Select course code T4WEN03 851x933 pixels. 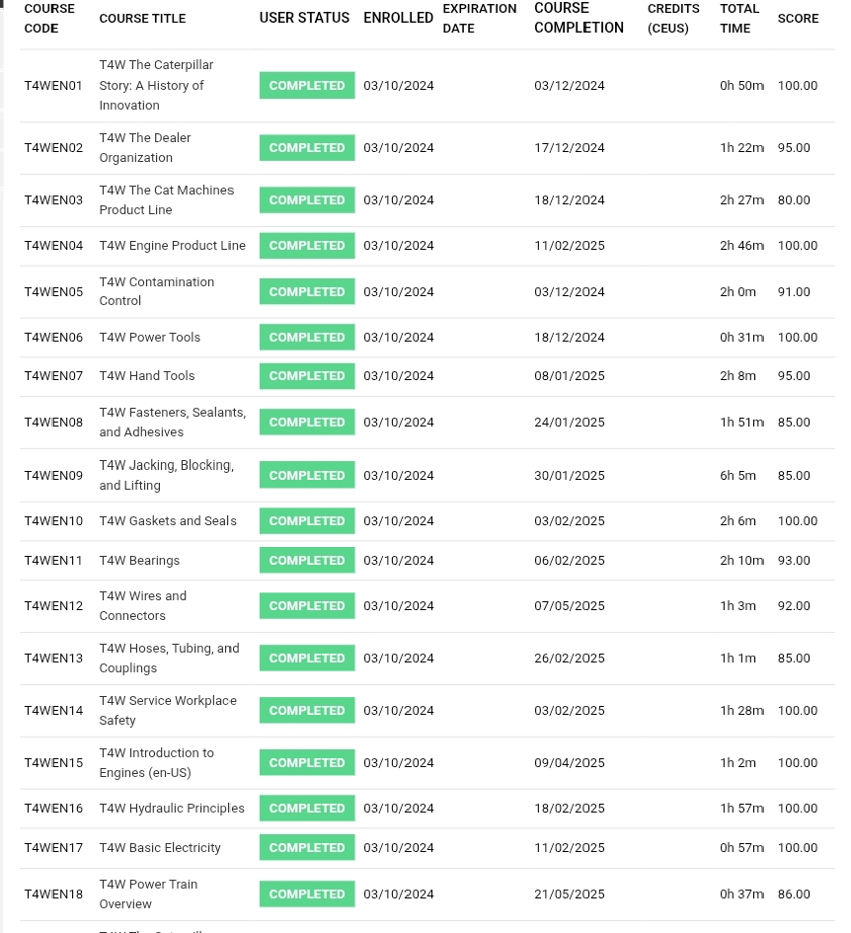53,199
